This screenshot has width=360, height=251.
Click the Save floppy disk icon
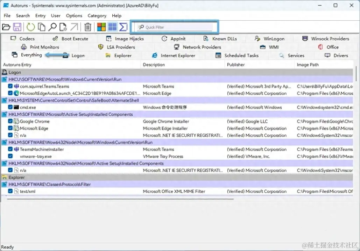tap(17, 27)
